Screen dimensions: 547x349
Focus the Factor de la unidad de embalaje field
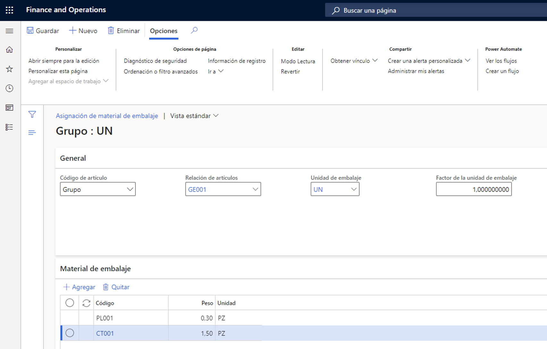point(474,189)
